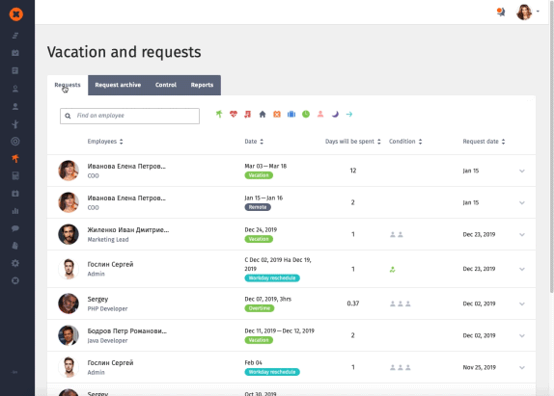Focus the Find an employee search field

129,116
